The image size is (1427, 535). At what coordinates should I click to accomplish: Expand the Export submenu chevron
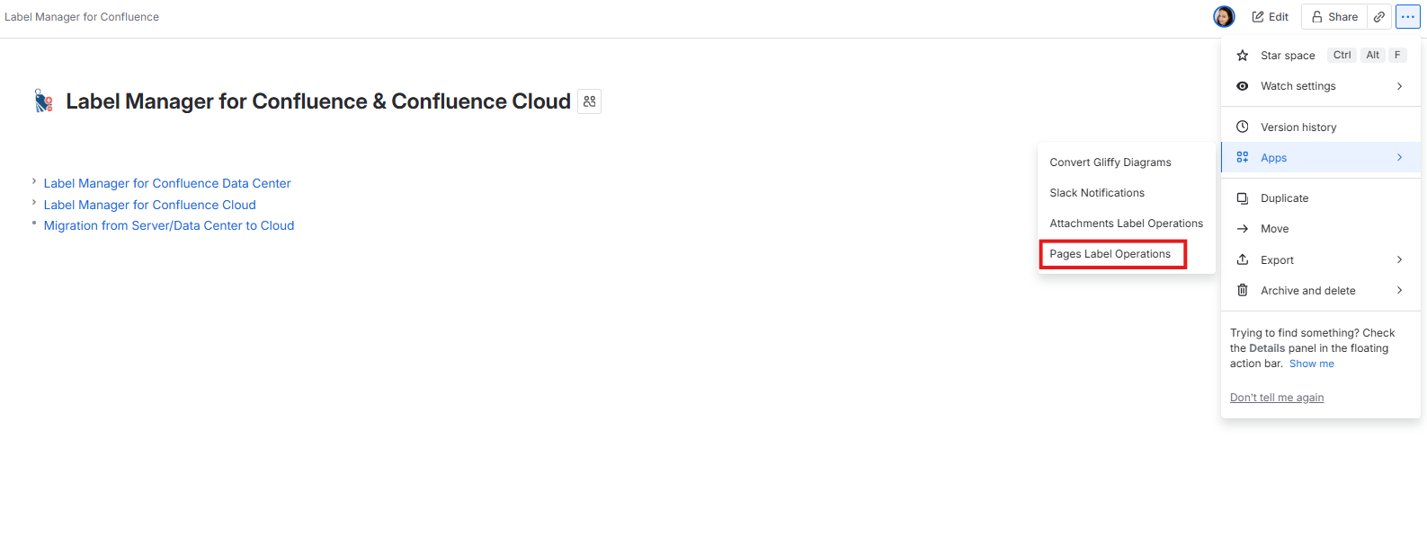coord(1399,259)
